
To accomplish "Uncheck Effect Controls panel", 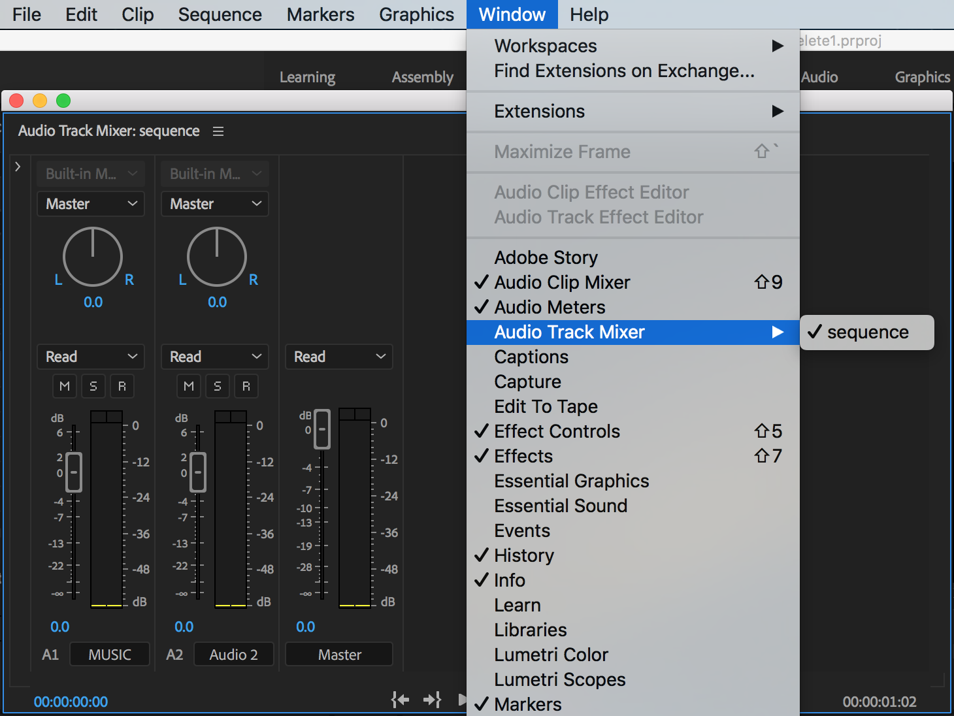I will 633,431.
